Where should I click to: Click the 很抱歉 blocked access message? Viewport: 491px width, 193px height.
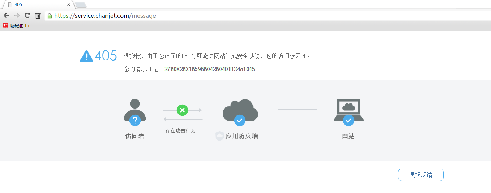pos(217,56)
